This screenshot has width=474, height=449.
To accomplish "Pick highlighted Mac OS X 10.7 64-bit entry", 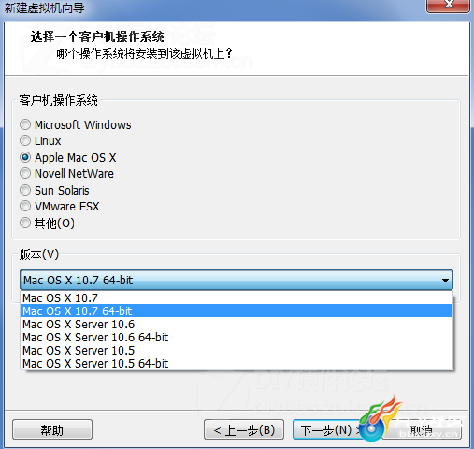I will [x=237, y=311].
